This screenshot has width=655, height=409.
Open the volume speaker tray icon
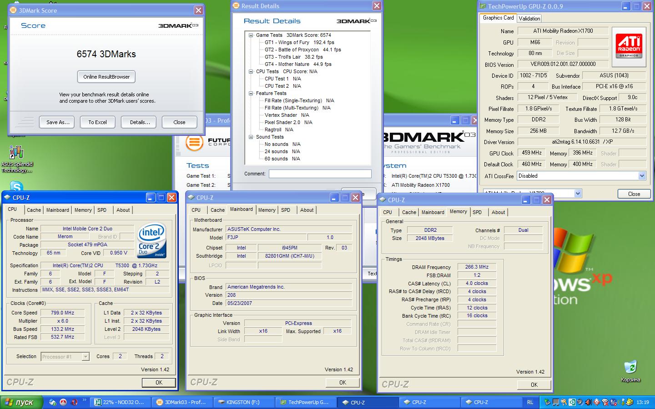tap(588, 402)
